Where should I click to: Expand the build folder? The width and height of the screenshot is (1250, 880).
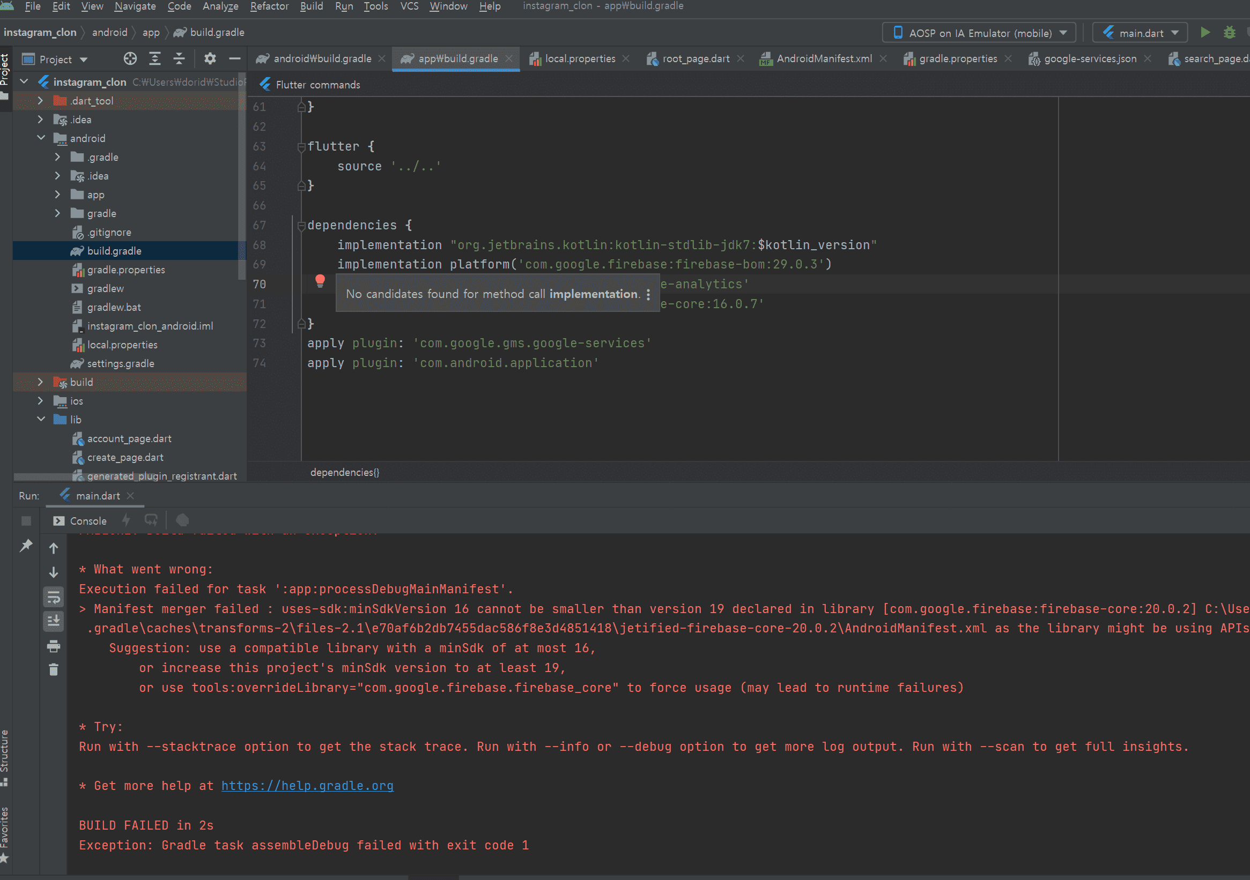point(40,382)
